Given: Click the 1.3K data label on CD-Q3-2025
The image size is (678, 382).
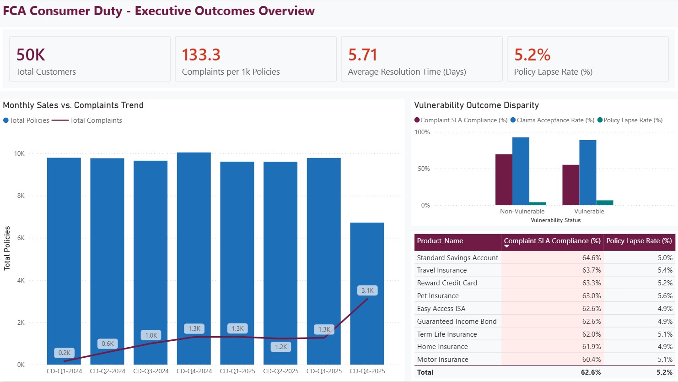Looking at the screenshot, I should click(x=324, y=329).
